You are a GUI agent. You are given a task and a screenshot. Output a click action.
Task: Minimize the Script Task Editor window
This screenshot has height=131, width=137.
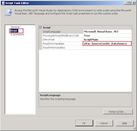click(125, 3)
